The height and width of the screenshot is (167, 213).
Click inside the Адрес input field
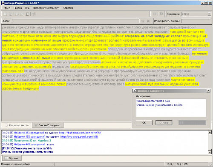click(x=75, y=21)
